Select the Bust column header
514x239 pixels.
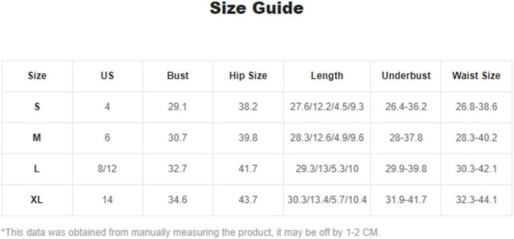click(178, 76)
